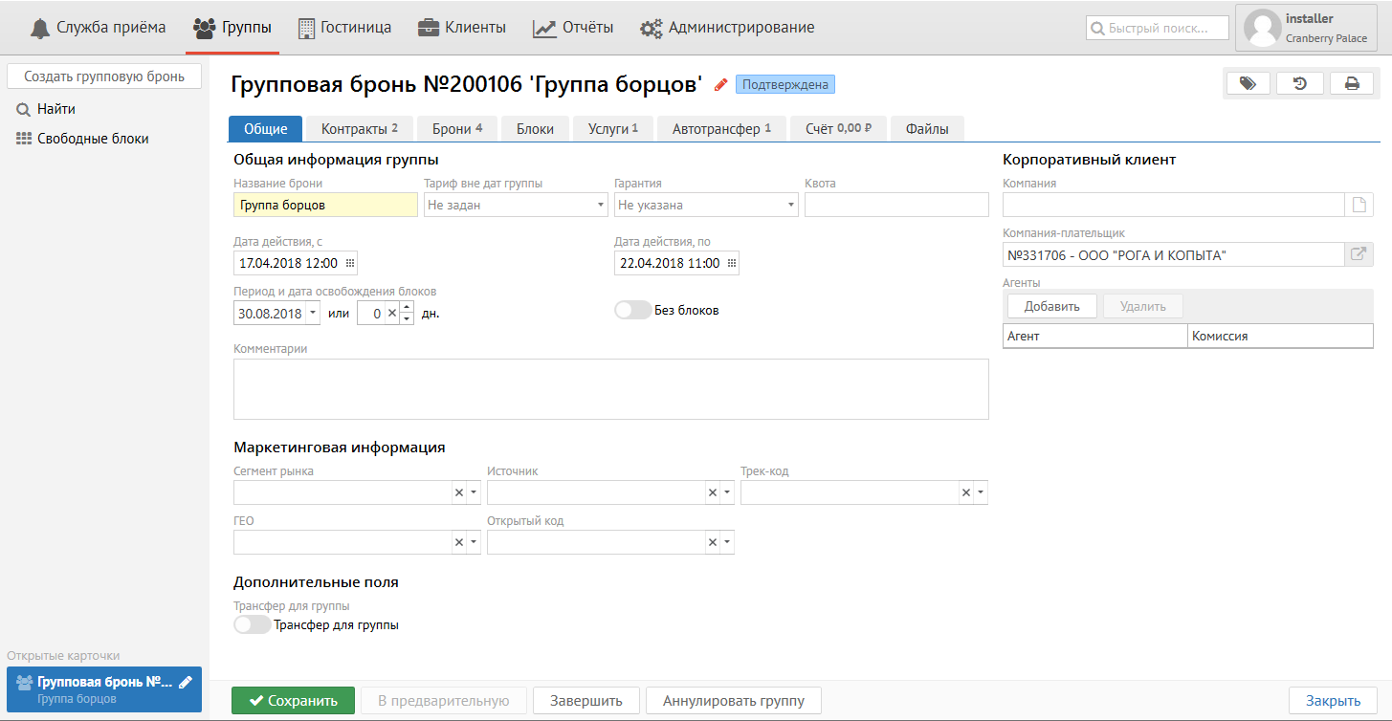
Task: Click the red pencil edit icon
Action: coord(721,85)
